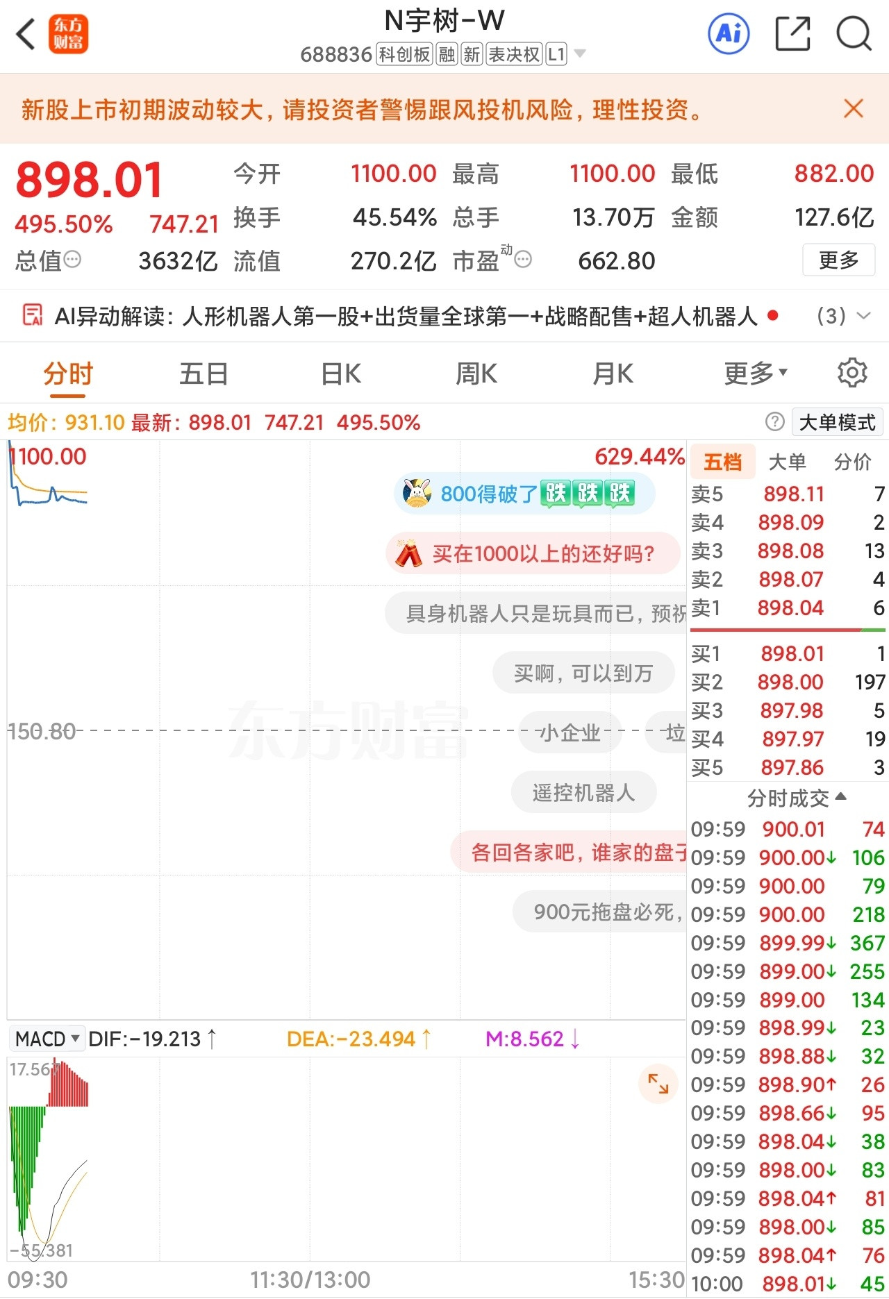
Task: Tap the share export icon
Action: pos(792,33)
